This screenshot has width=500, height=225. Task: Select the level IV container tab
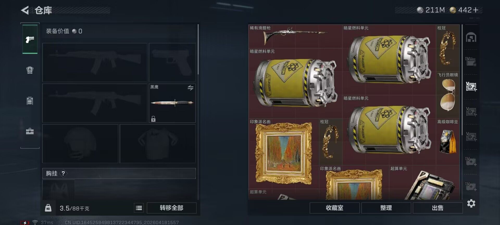click(x=471, y=61)
